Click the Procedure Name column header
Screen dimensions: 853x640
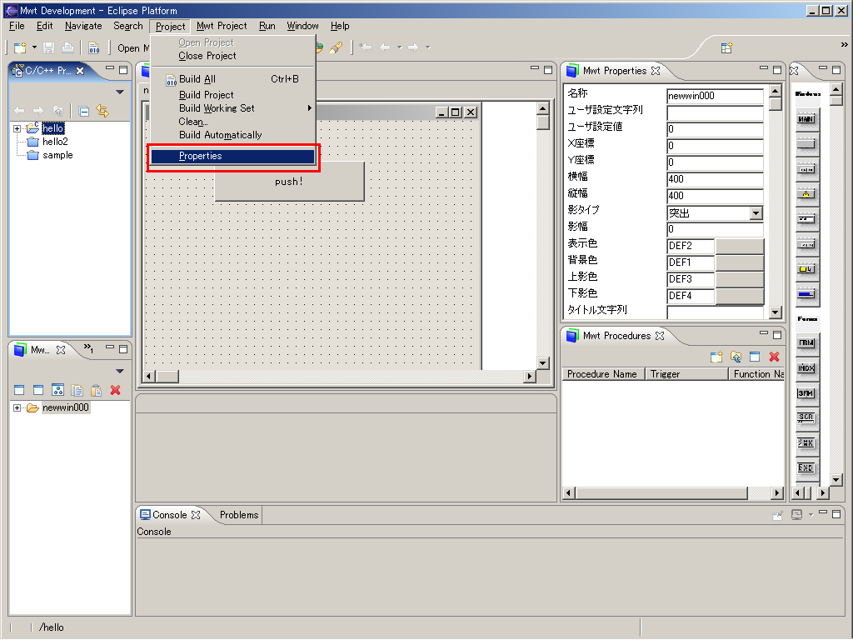tap(603, 374)
